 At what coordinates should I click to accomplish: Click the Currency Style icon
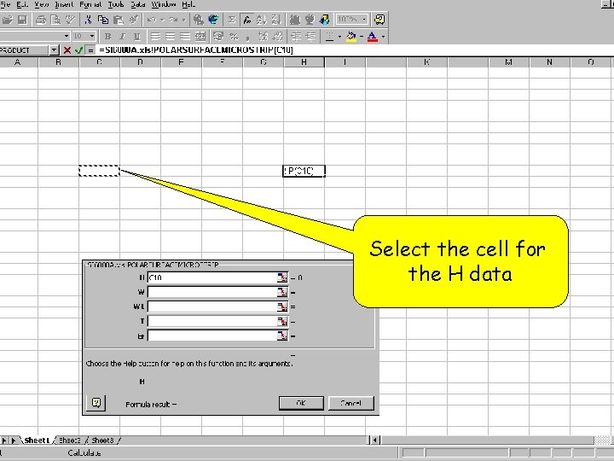[x=218, y=37]
